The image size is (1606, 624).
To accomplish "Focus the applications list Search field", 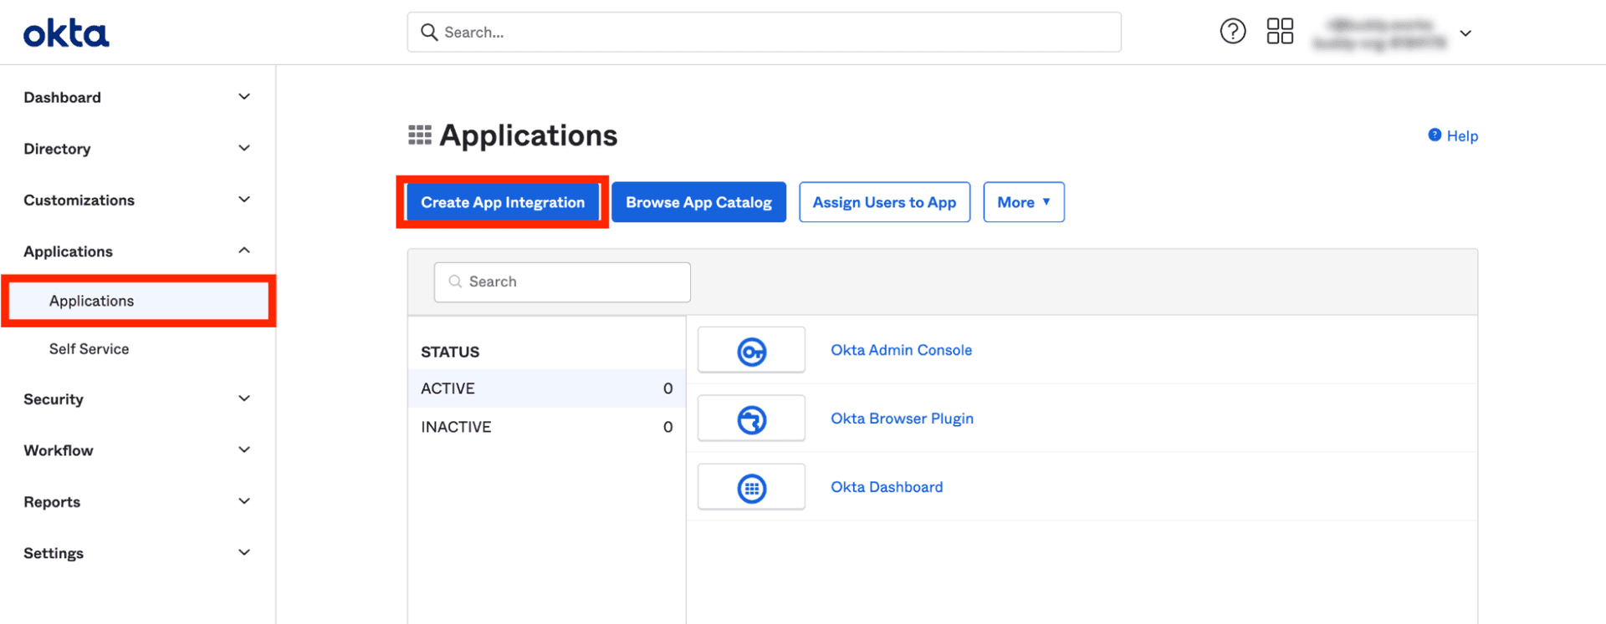I will pyautogui.click(x=562, y=282).
